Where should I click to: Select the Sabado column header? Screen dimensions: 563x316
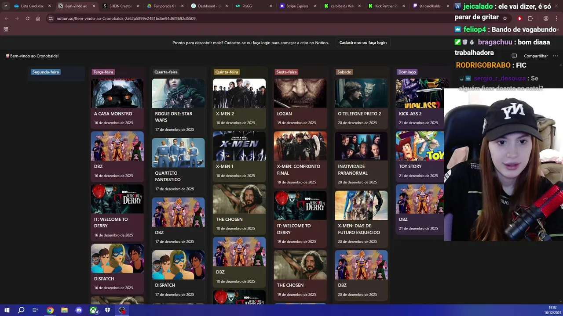[344, 72]
